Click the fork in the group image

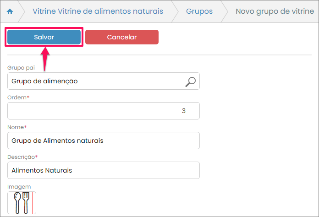27,202
